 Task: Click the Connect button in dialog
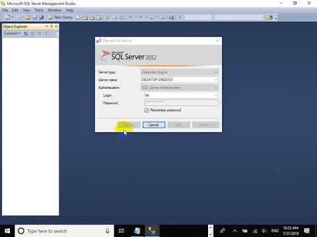click(129, 125)
